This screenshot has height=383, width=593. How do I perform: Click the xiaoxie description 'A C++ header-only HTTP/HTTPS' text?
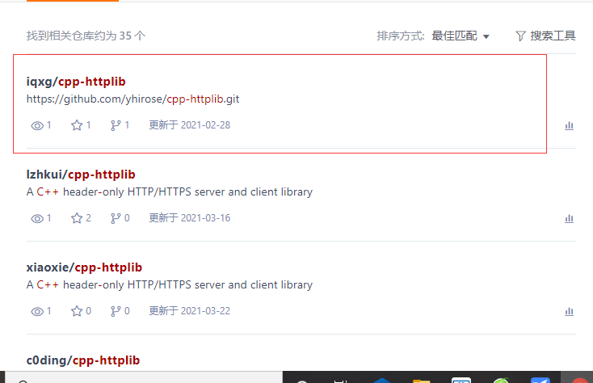pyautogui.click(x=170, y=285)
